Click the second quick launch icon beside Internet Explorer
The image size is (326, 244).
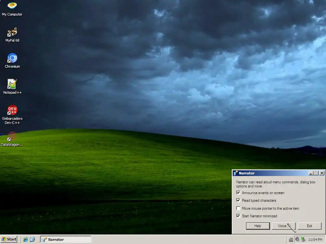[x=32, y=240]
